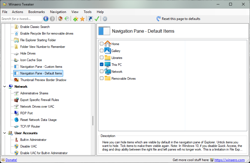Click the Export Specific Firewall Rules icon
The height and width of the screenshot is (163, 250).
click(x=16, y=100)
